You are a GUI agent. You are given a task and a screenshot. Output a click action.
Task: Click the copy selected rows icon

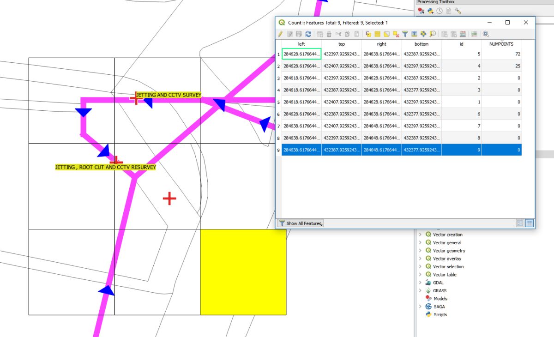coord(347,34)
